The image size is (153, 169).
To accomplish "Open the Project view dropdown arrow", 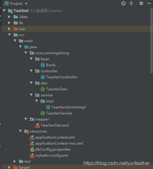I will tap(26, 4).
